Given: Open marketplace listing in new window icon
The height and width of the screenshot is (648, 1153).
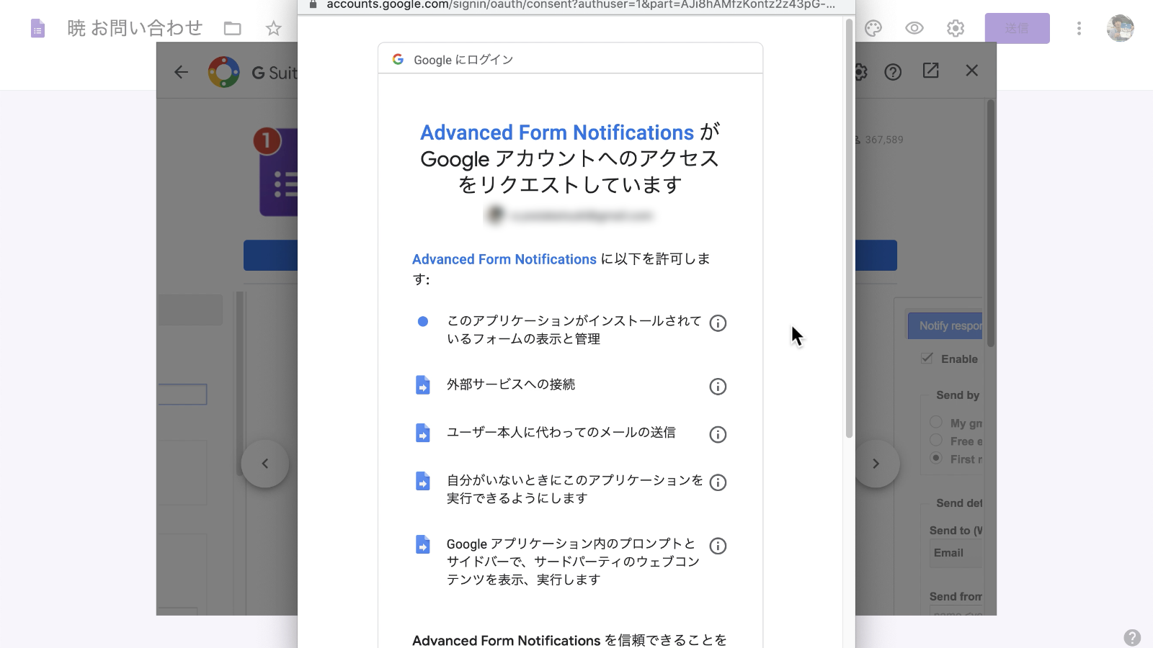Looking at the screenshot, I should [931, 71].
